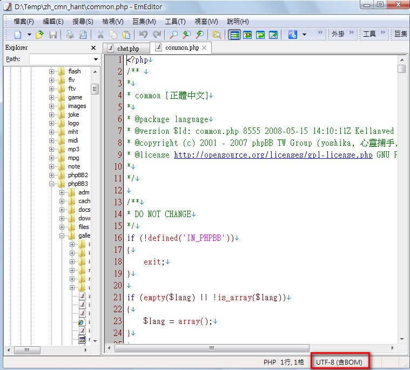Create a new blank document
Image resolution: width=410 pixels, height=370 pixels.
[18, 35]
